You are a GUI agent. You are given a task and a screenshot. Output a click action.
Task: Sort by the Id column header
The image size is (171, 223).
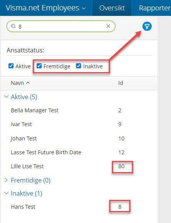coord(121,83)
